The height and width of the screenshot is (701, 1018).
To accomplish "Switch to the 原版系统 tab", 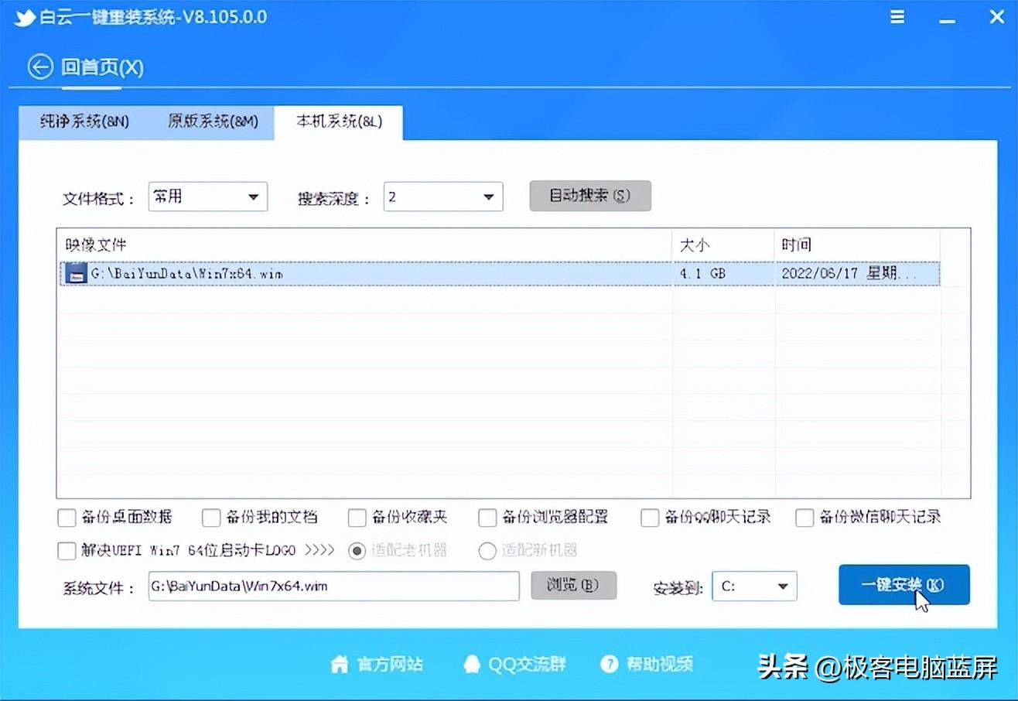I will click(212, 121).
